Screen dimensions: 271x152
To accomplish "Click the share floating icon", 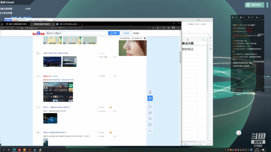I will (150, 113).
